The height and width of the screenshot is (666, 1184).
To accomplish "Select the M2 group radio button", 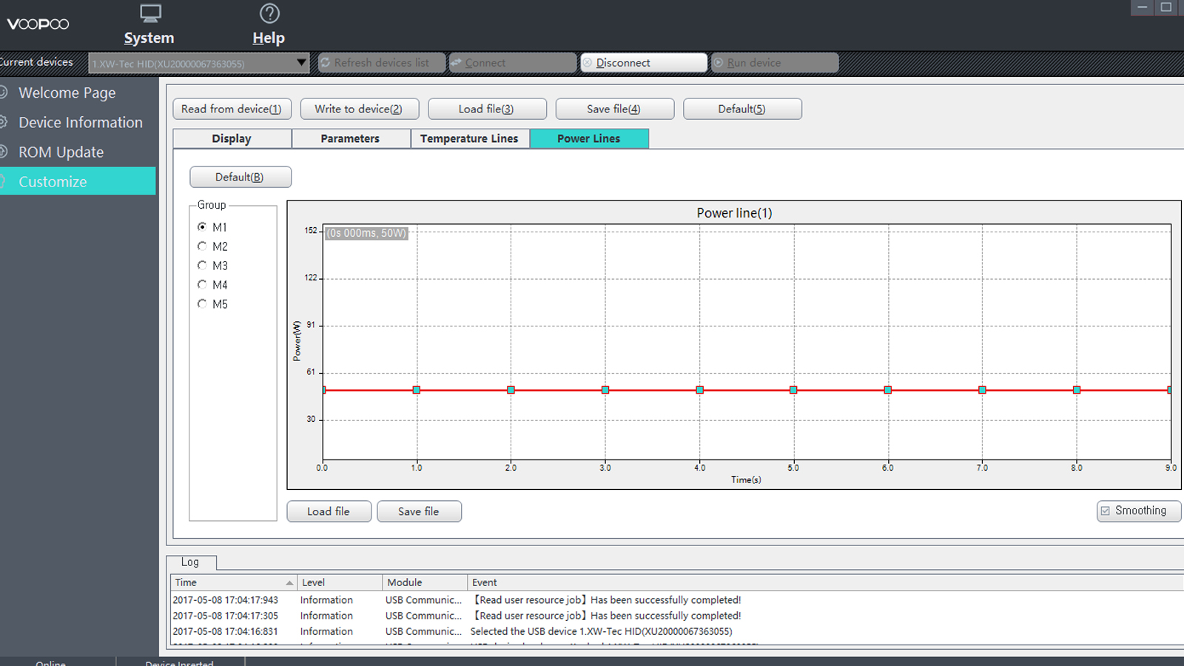I will tap(202, 246).
